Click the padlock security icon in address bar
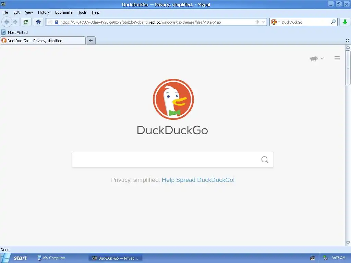 point(57,22)
